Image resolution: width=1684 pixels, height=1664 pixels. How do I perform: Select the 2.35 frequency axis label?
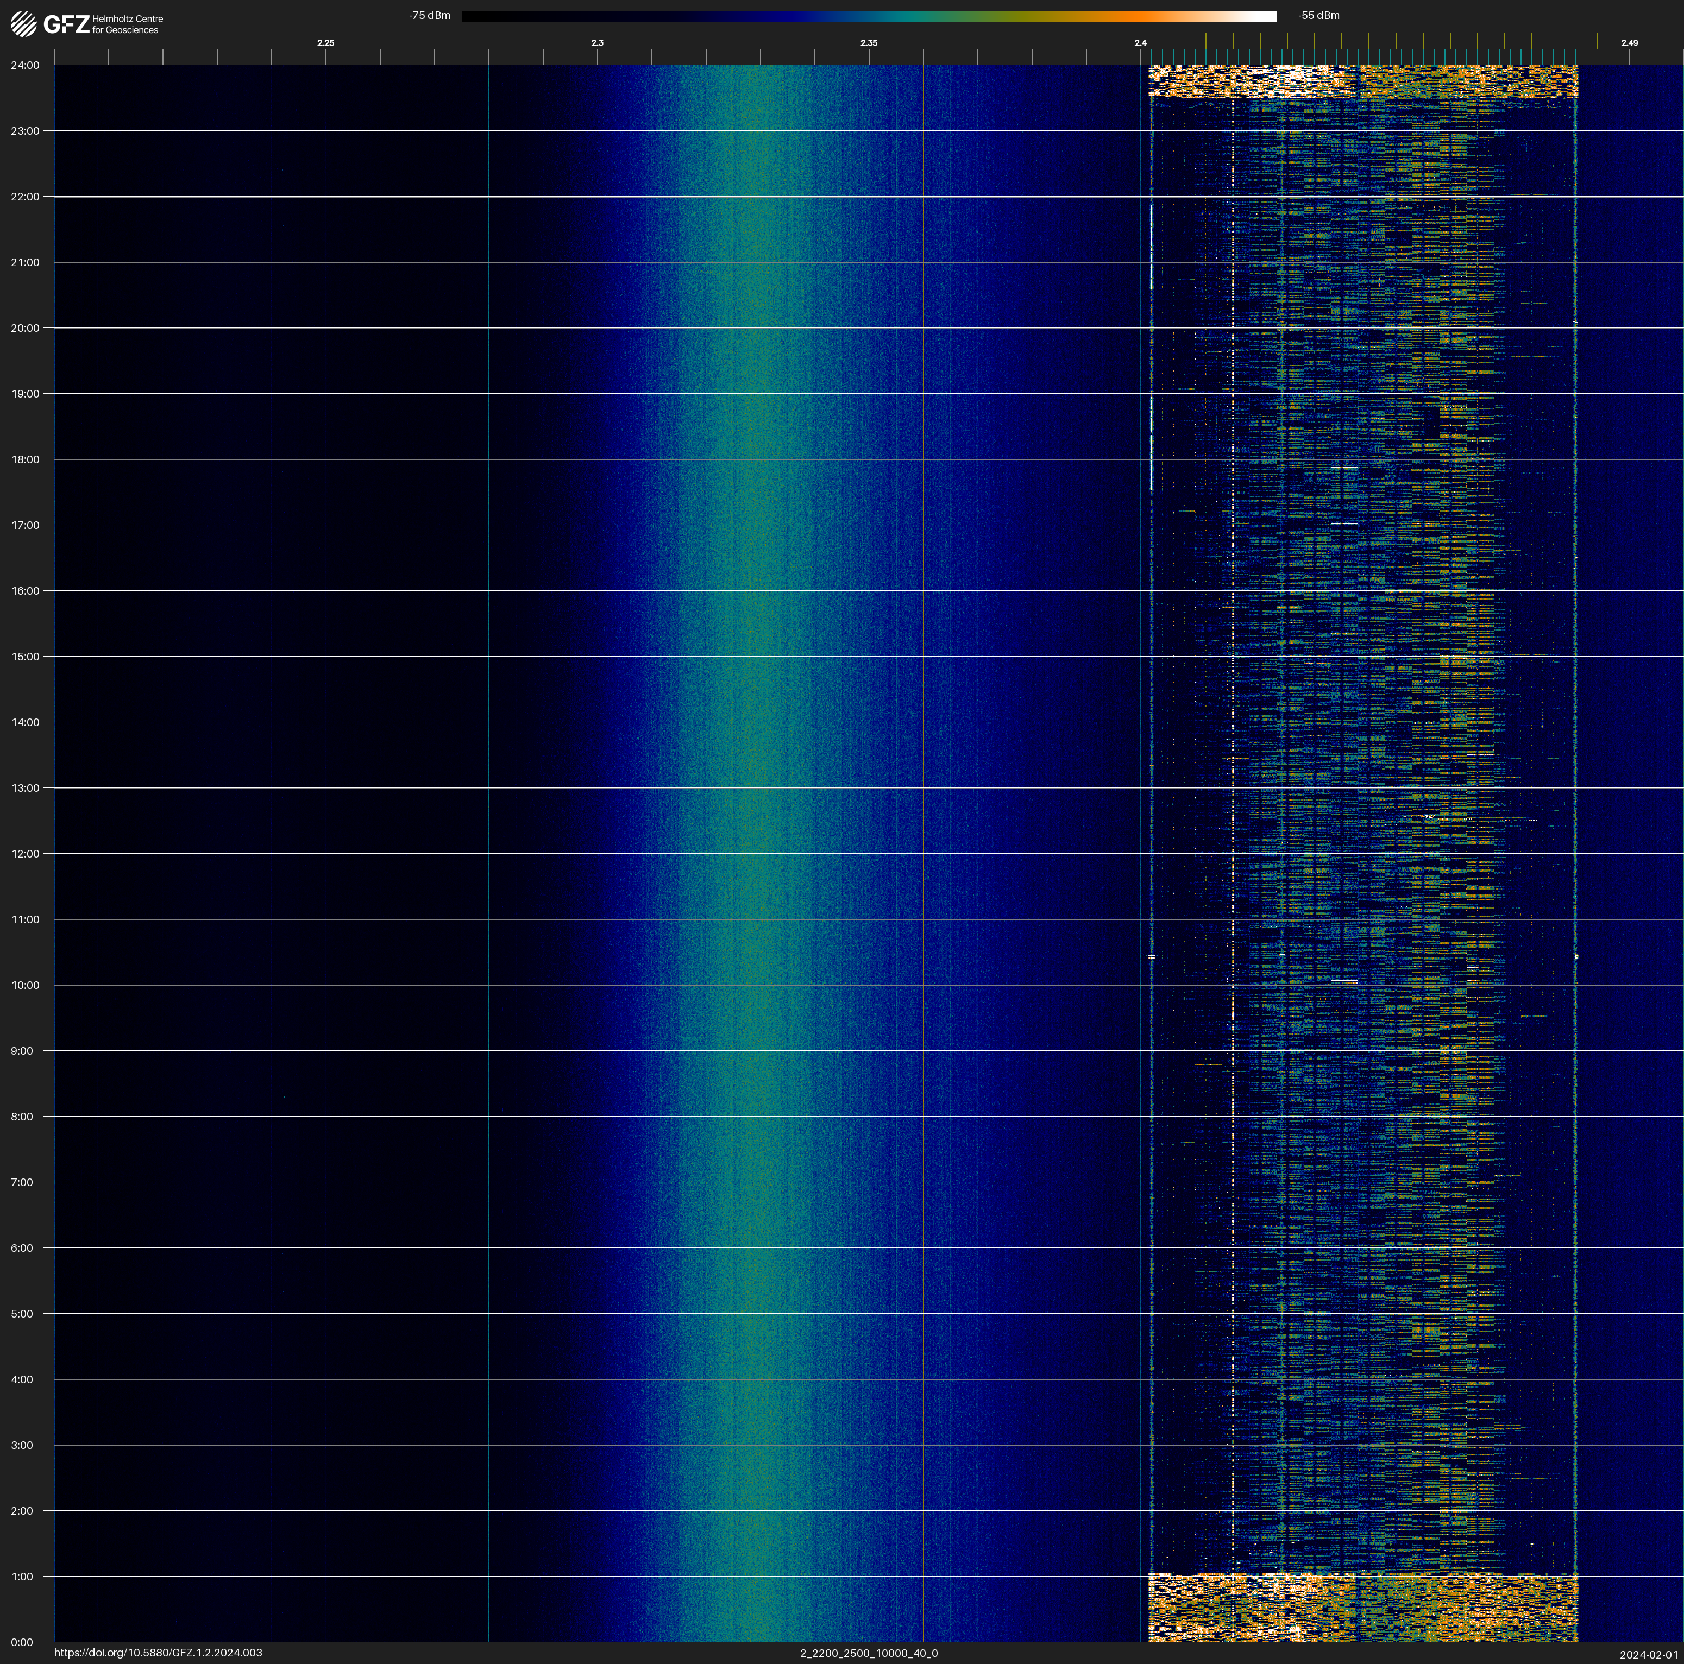[x=868, y=43]
